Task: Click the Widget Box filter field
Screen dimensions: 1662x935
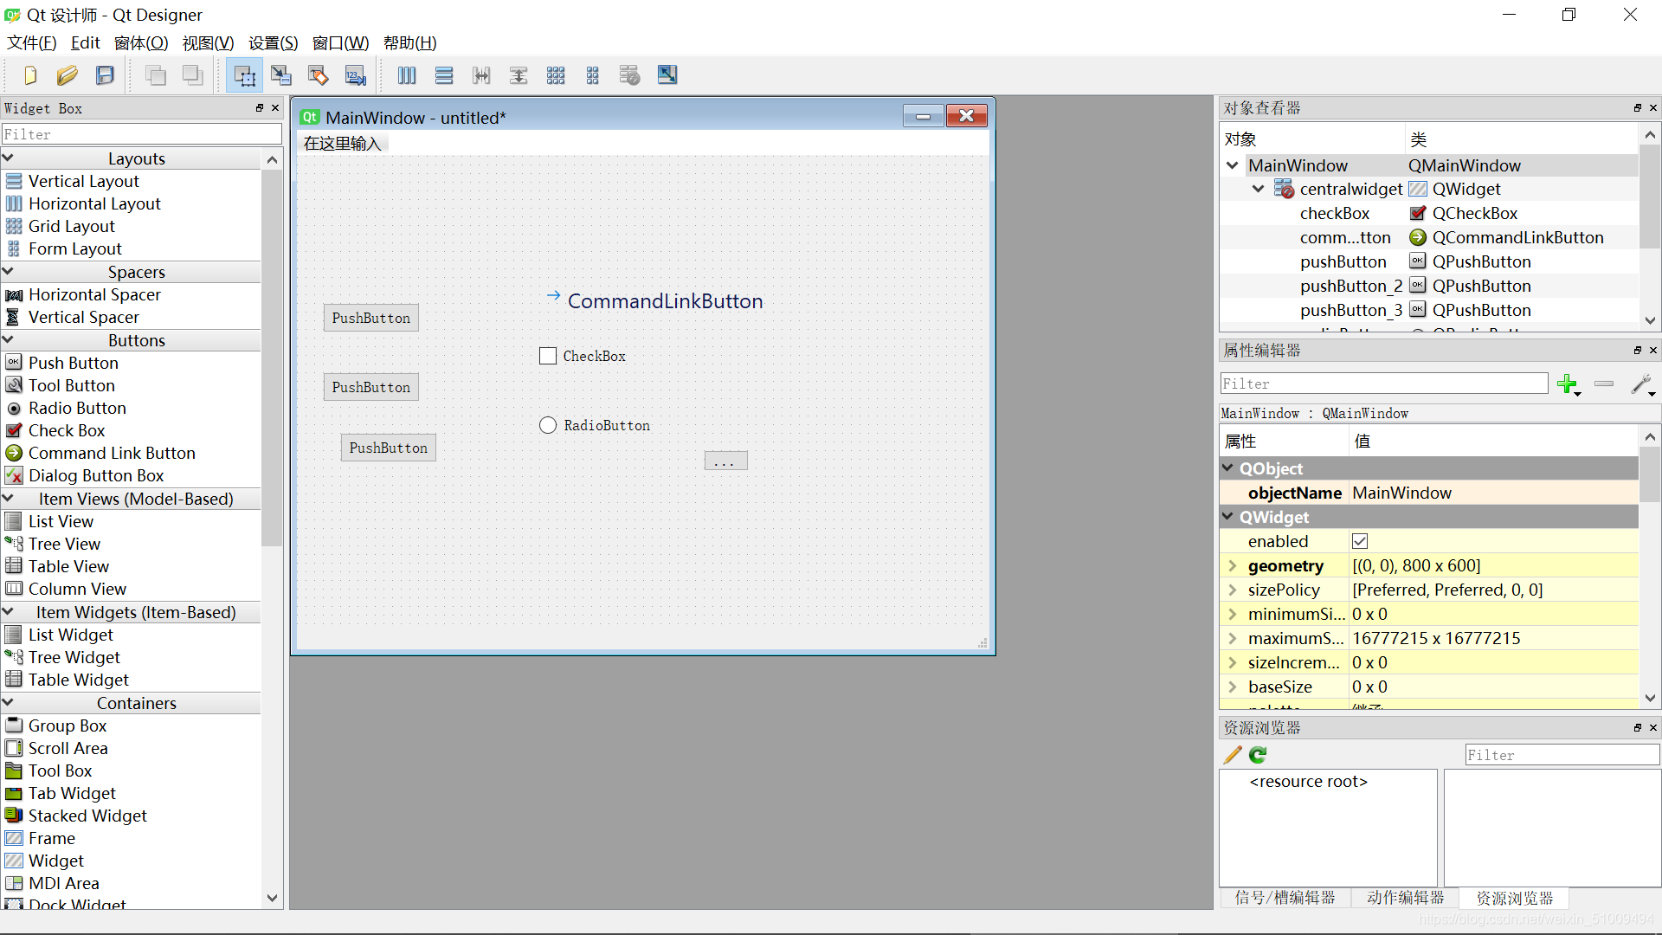Action: point(141,133)
